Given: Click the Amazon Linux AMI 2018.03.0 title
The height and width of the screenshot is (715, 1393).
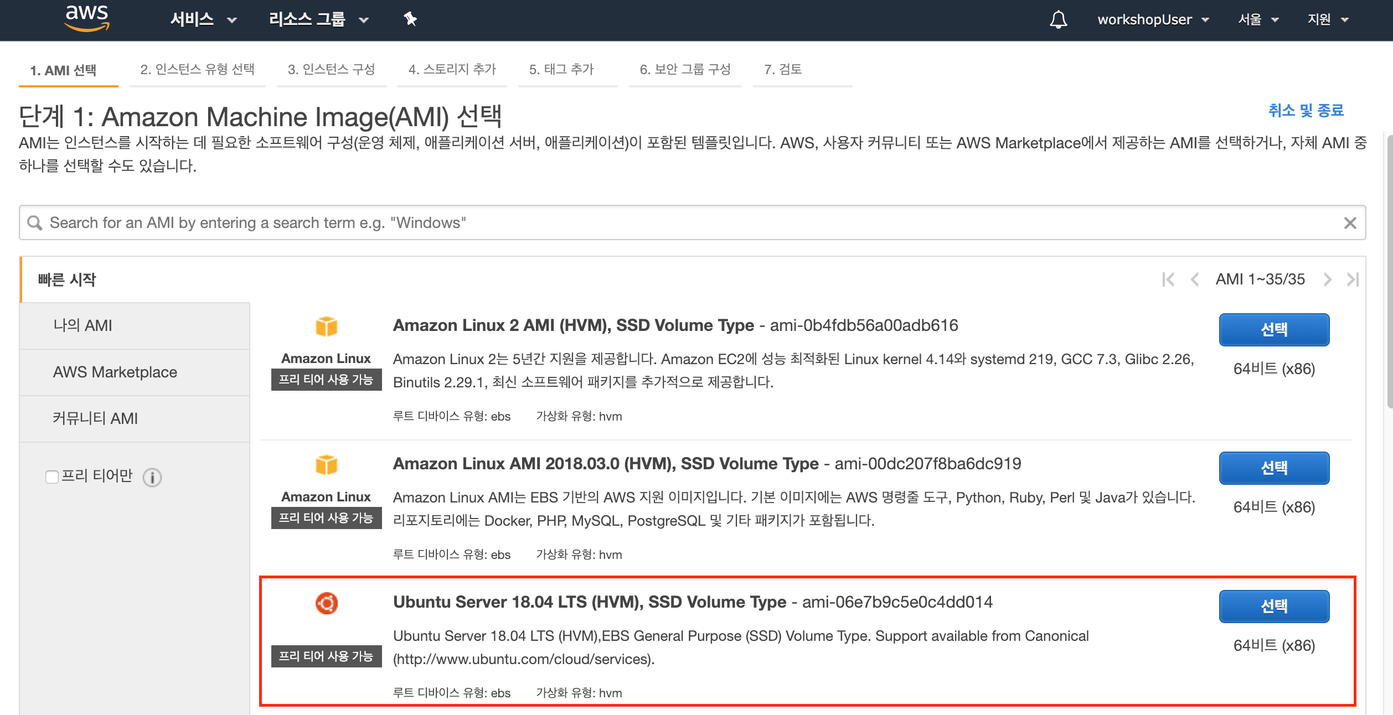Looking at the screenshot, I should 606,464.
